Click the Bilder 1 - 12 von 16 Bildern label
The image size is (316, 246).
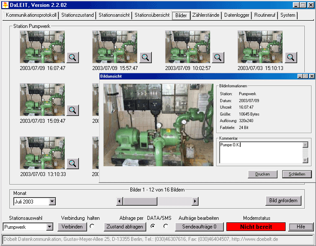click(157, 190)
